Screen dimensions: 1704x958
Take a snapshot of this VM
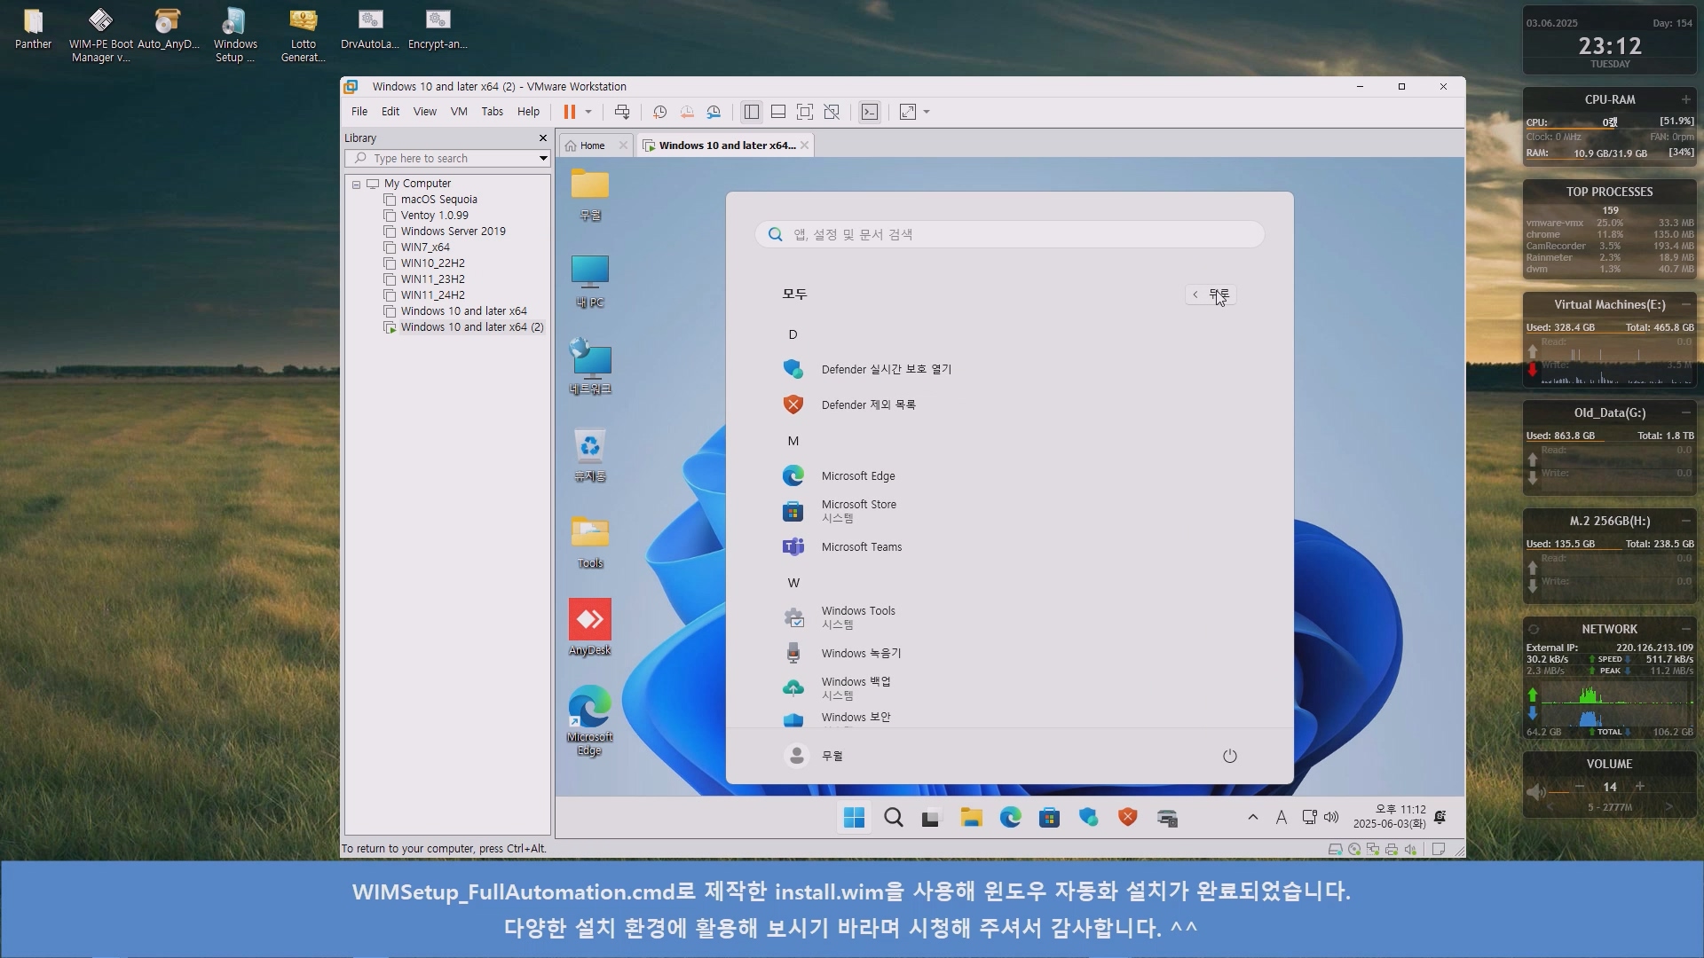point(659,112)
